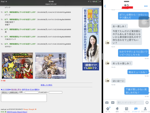Click the 最新50 link
This screenshot has width=150, height=113.
pos(37,89)
